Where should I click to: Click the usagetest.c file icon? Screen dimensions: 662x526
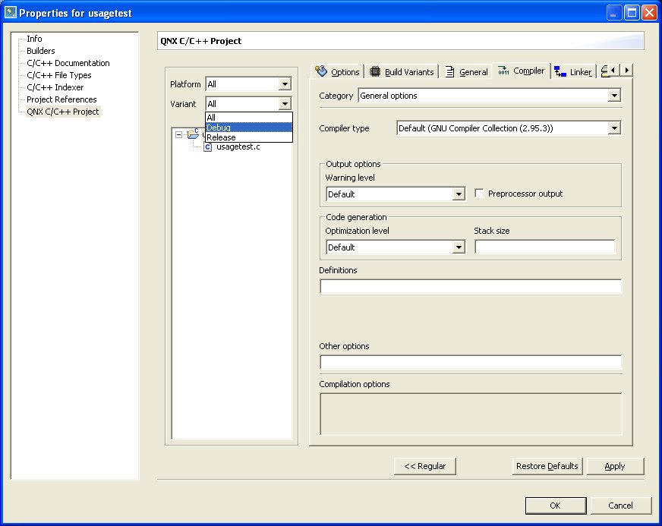[x=207, y=146]
